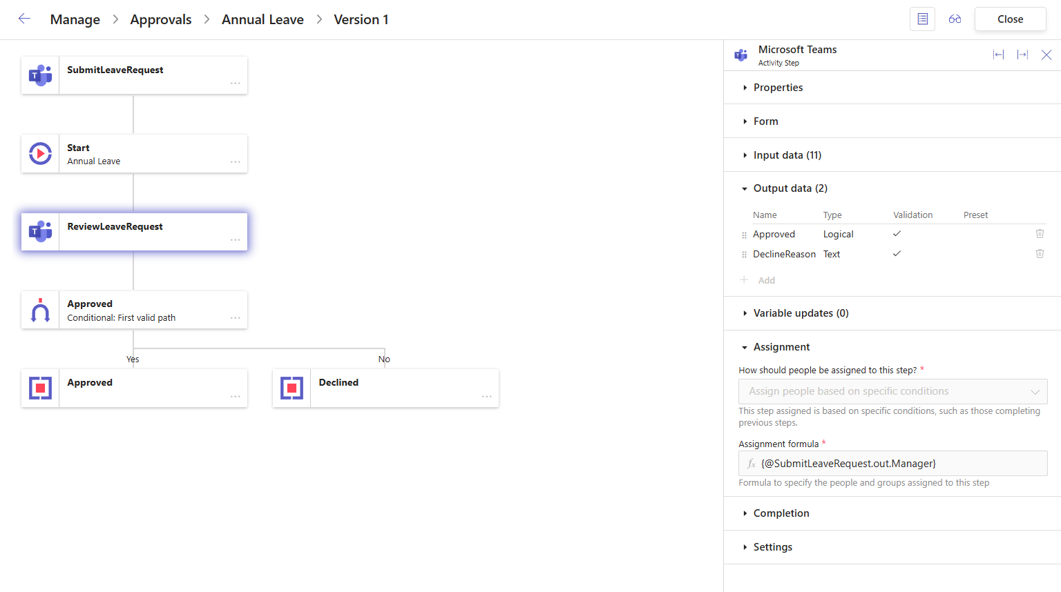The image size is (1061, 592).
Task: Toggle validation check for Approved
Action: click(897, 234)
